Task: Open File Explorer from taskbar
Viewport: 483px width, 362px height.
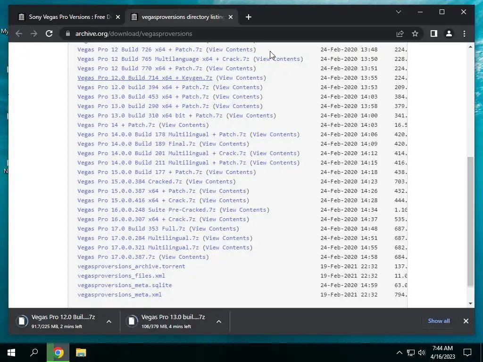Action: (x=81, y=353)
